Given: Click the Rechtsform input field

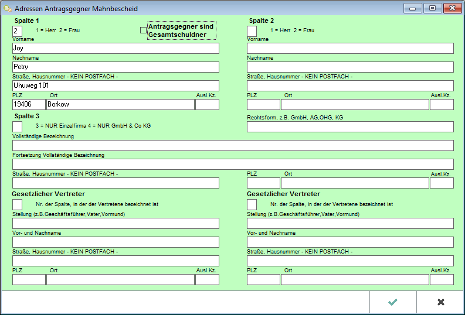Looking at the screenshot, I should (x=350, y=126).
